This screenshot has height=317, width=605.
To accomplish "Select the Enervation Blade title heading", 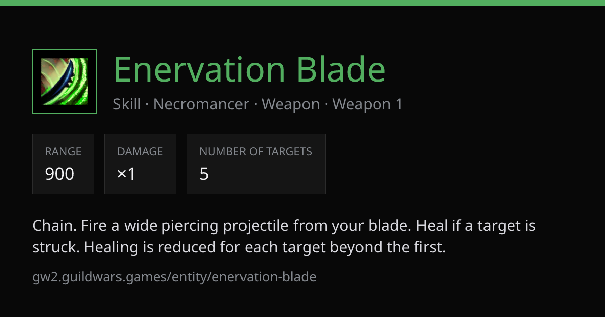I will click(250, 69).
